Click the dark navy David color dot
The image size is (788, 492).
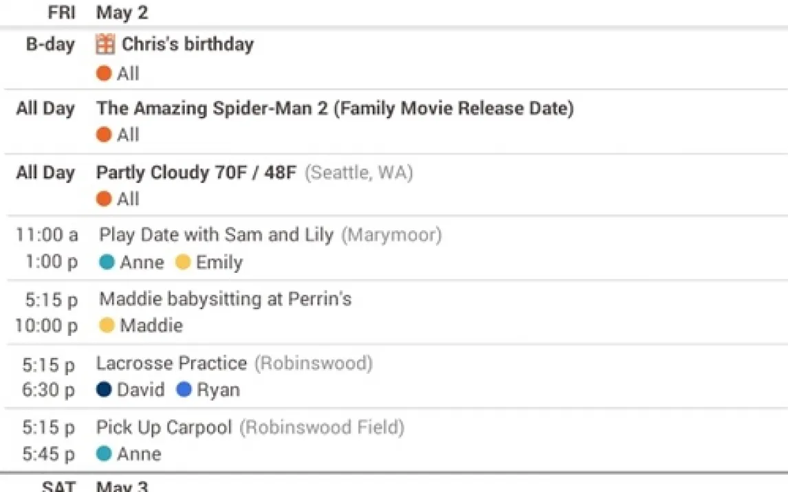click(104, 390)
